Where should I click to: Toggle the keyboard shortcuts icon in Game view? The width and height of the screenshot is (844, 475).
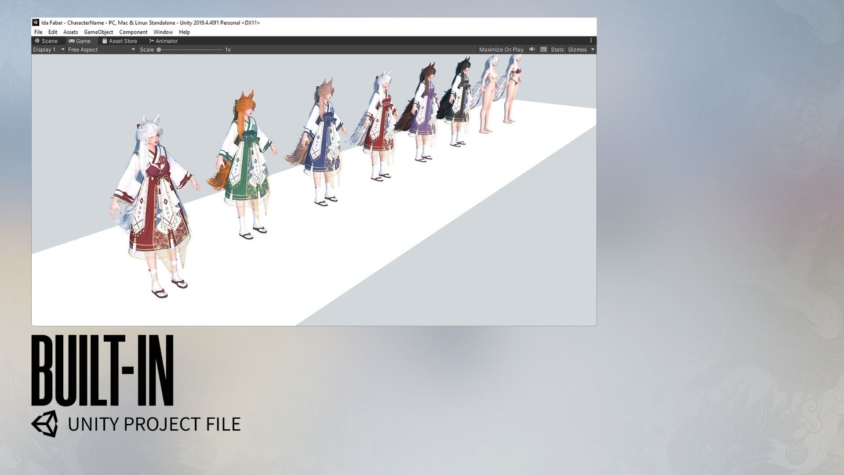tap(543, 49)
